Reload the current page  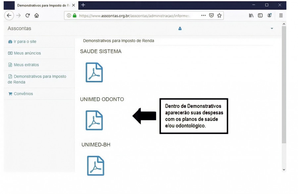(27, 15)
